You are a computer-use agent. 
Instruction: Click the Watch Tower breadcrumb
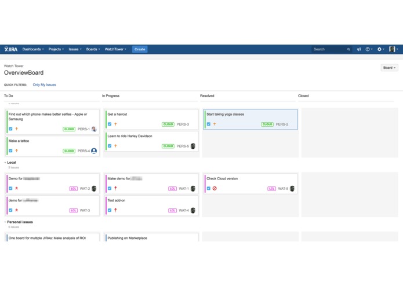click(13, 66)
